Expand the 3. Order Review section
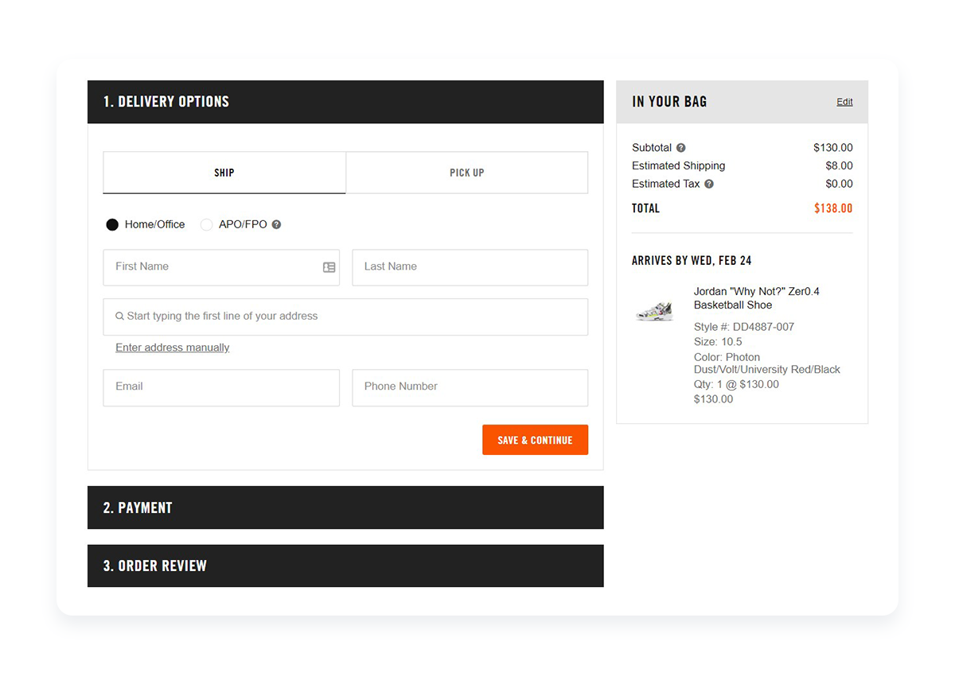The height and width of the screenshot is (676, 955). (x=345, y=565)
